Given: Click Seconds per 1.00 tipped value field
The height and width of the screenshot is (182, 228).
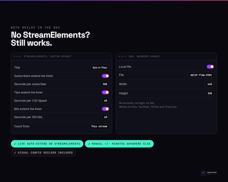Looking at the screenshot, I should click(106, 101).
